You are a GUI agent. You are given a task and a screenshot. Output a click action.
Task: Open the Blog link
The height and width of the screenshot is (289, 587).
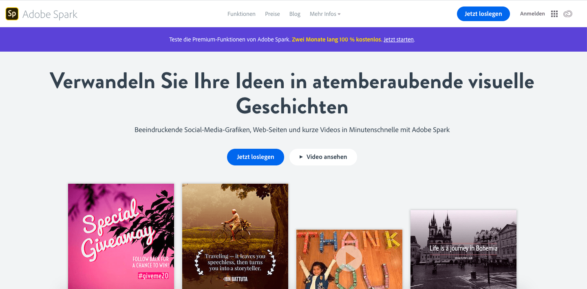click(x=295, y=14)
